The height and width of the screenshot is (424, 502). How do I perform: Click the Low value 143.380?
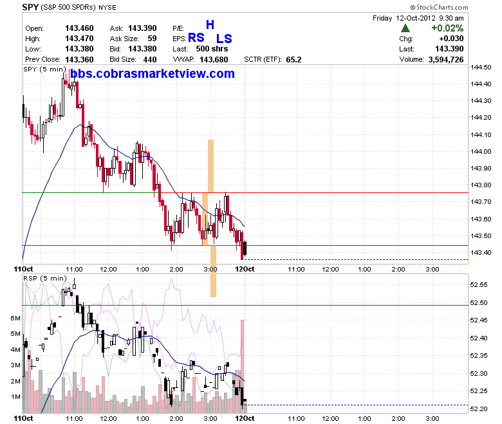click(79, 49)
